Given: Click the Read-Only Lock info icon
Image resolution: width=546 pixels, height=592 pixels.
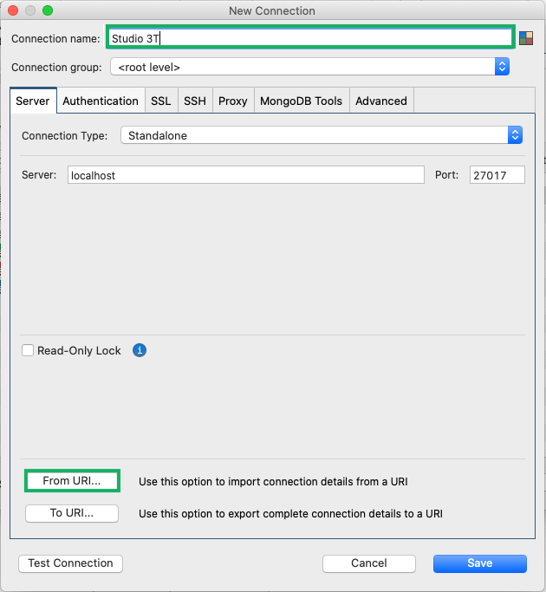Looking at the screenshot, I should coord(140,350).
